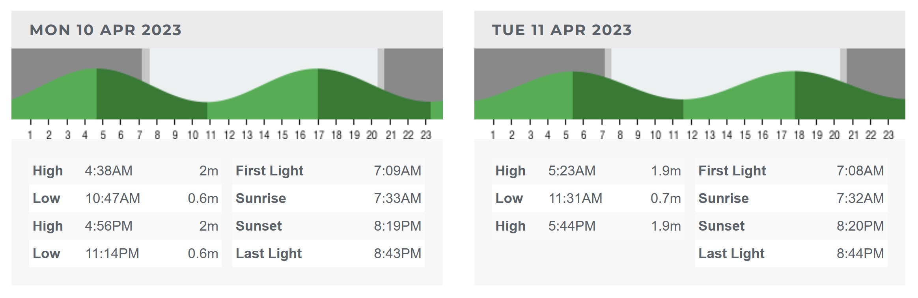
Task: Click the MON 10 APR 2023 header
Action: pyautogui.click(x=106, y=30)
